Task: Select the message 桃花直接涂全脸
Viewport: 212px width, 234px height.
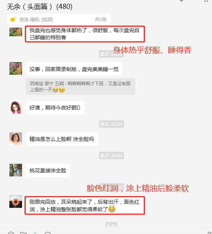Action: click(x=48, y=170)
